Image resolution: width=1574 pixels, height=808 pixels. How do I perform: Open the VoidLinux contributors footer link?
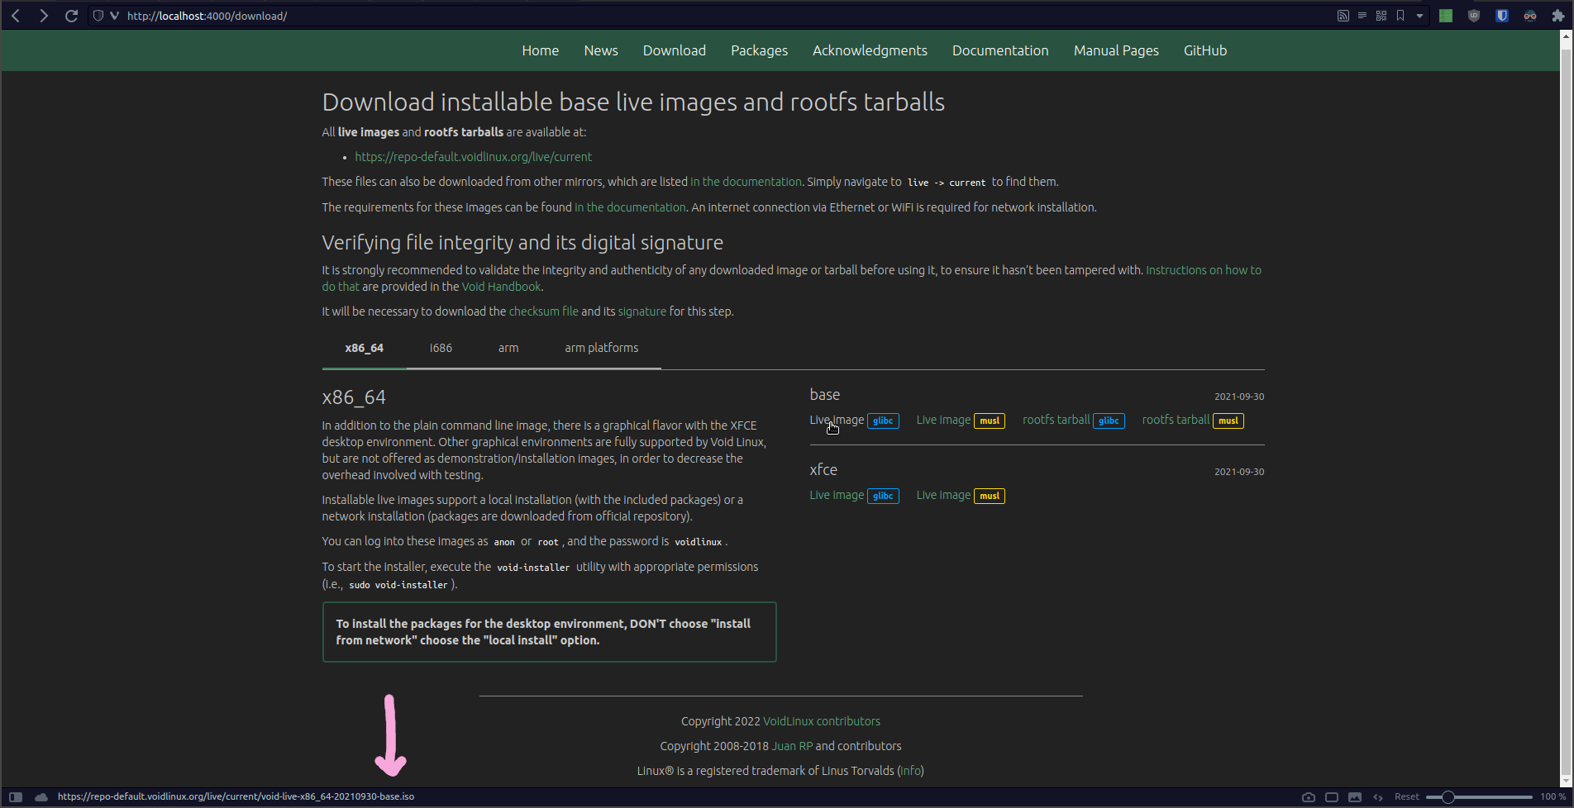(x=822, y=721)
